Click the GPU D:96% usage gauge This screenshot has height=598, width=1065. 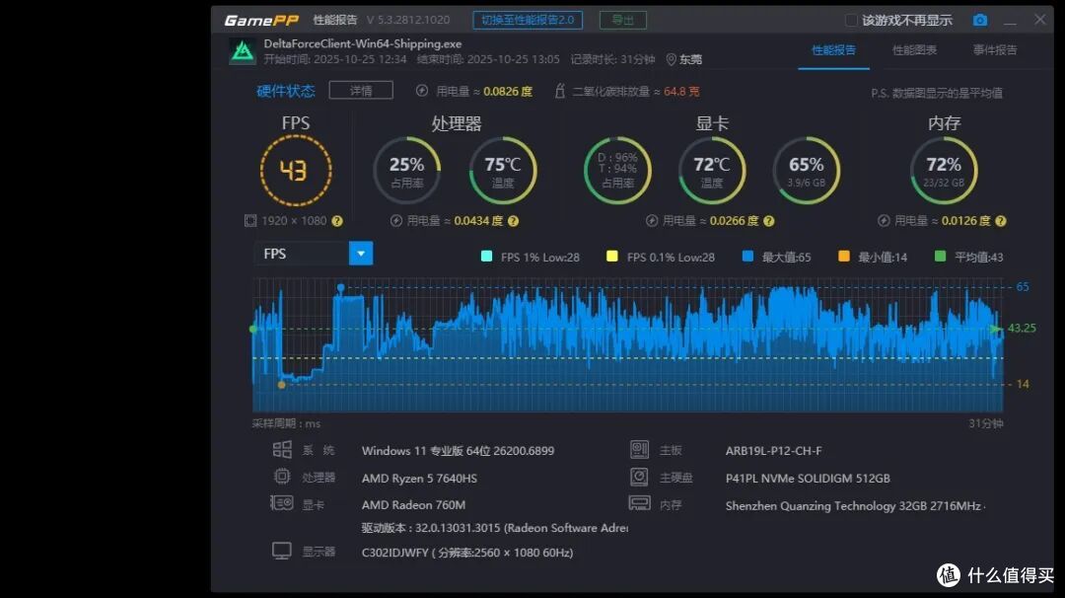coord(617,171)
